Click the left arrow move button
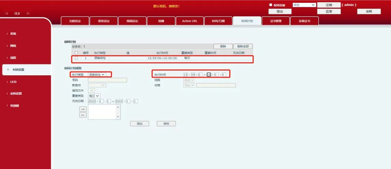391x169 pixels. (83, 115)
